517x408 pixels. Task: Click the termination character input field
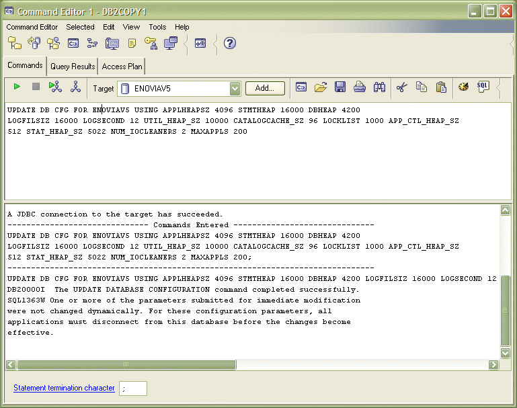133,389
